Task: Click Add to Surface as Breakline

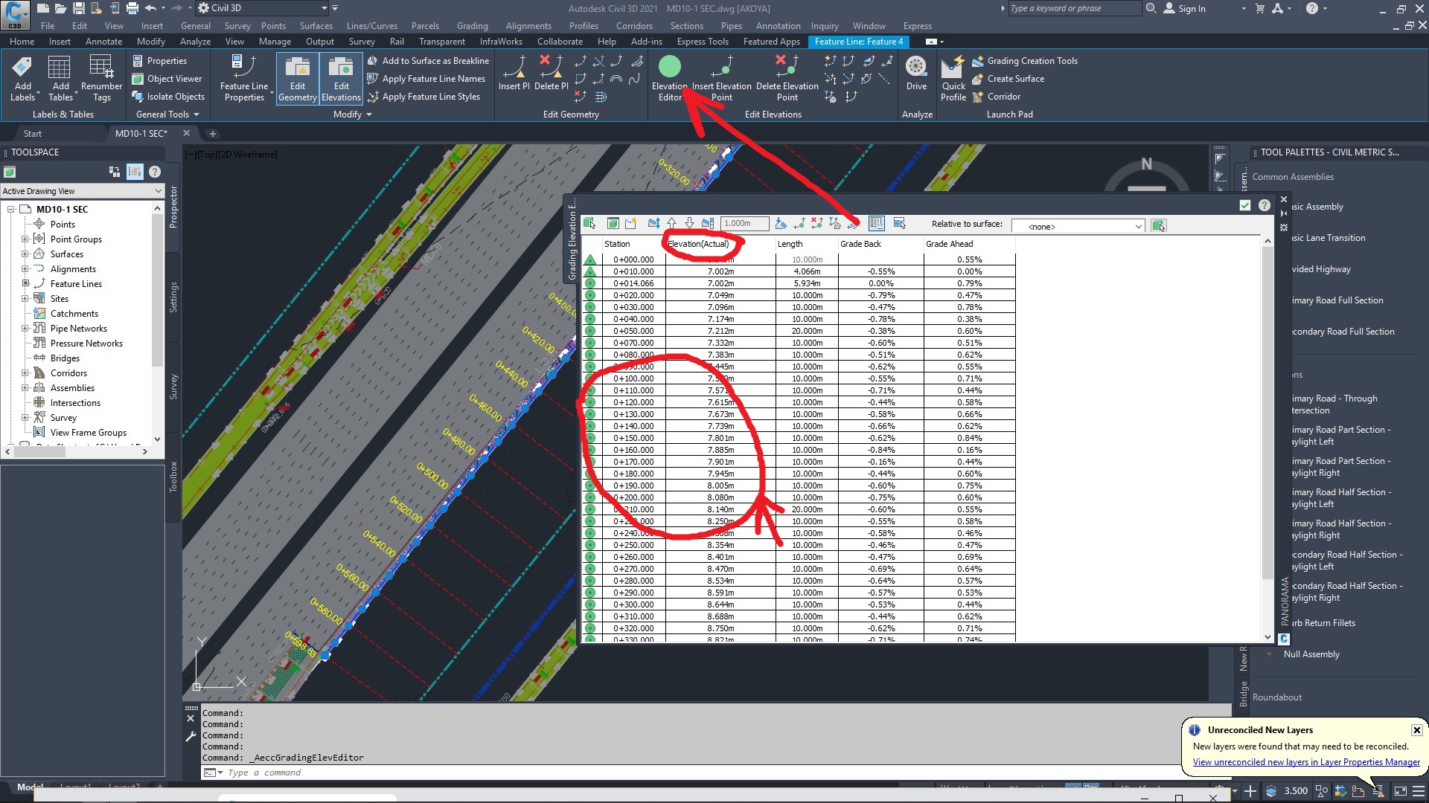Action: pos(428,60)
